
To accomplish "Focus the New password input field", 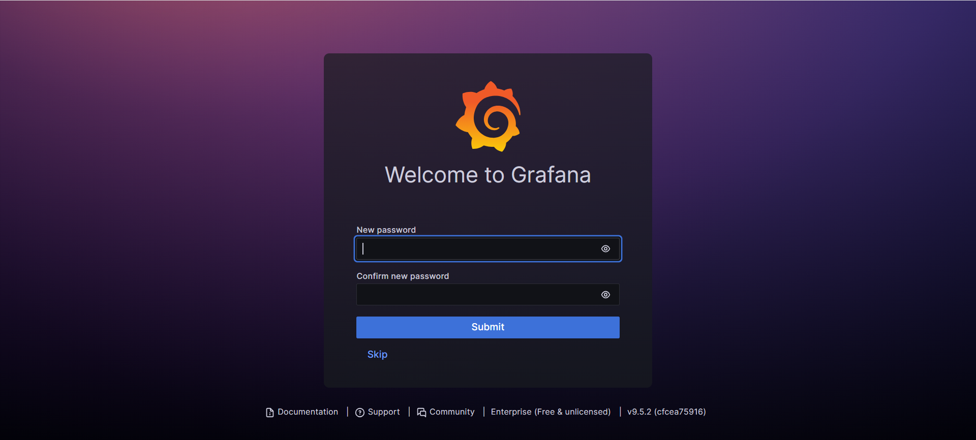I will click(488, 249).
